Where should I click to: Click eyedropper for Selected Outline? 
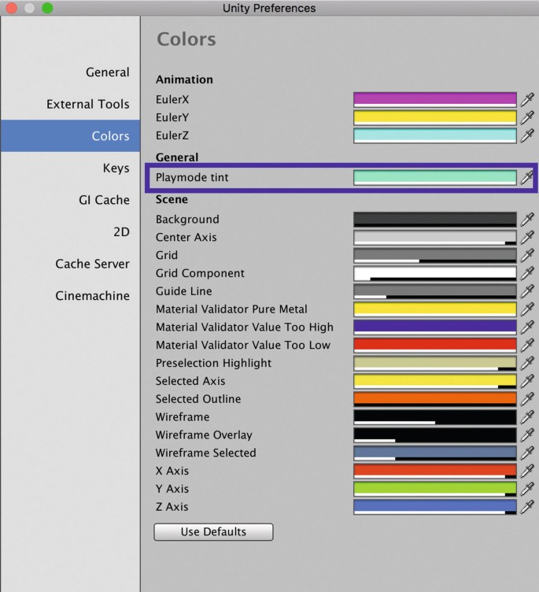527,399
